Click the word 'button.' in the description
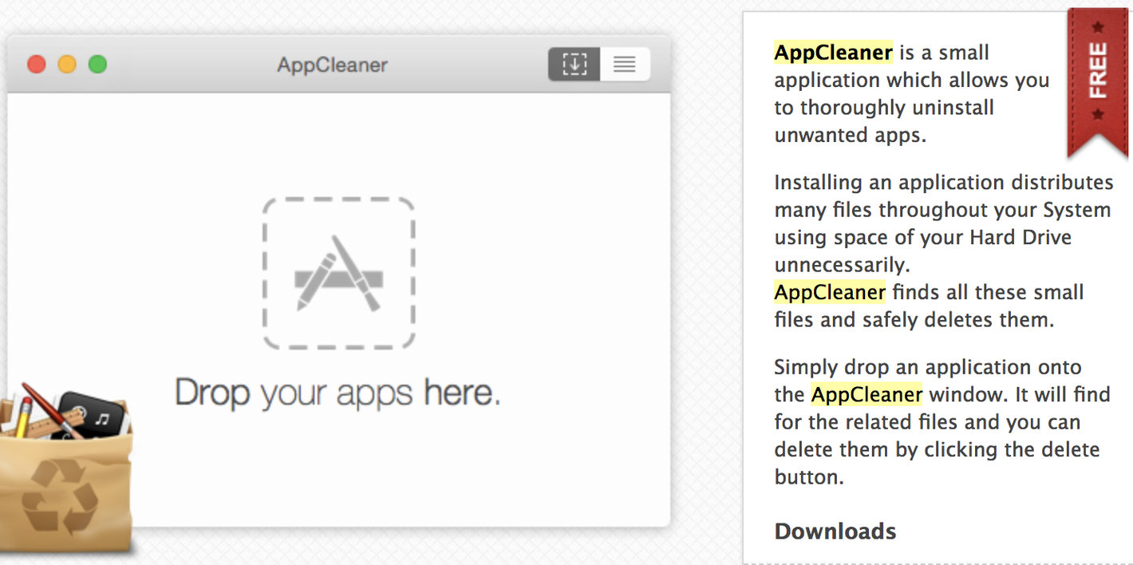1133x565 pixels. pyautogui.click(x=809, y=477)
